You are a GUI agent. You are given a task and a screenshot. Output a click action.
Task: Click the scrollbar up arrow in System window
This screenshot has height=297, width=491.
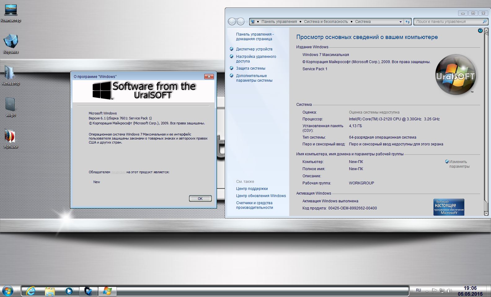click(x=486, y=30)
